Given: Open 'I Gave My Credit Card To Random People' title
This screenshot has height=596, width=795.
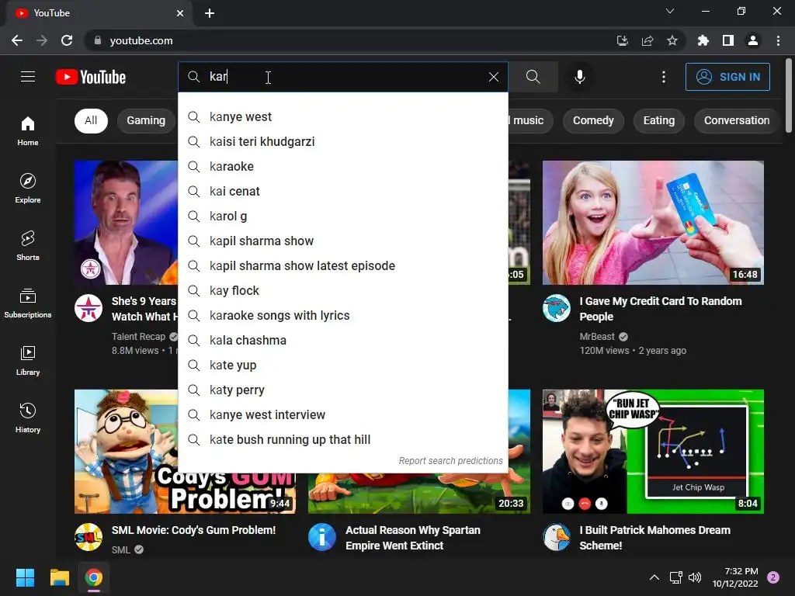Looking at the screenshot, I should [x=660, y=309].
